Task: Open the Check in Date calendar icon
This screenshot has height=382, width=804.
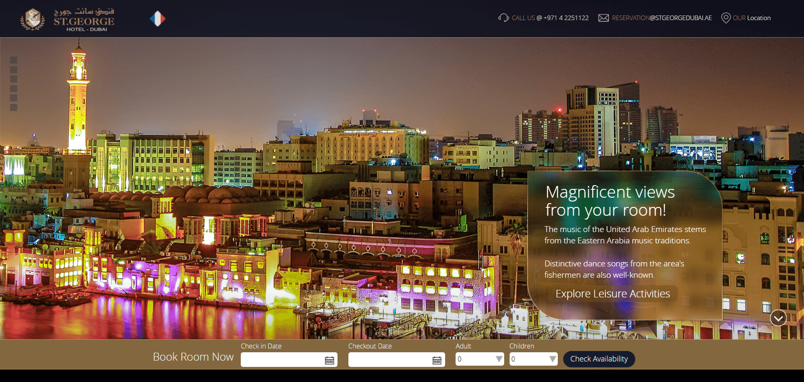Action: (x=330, y=360)
